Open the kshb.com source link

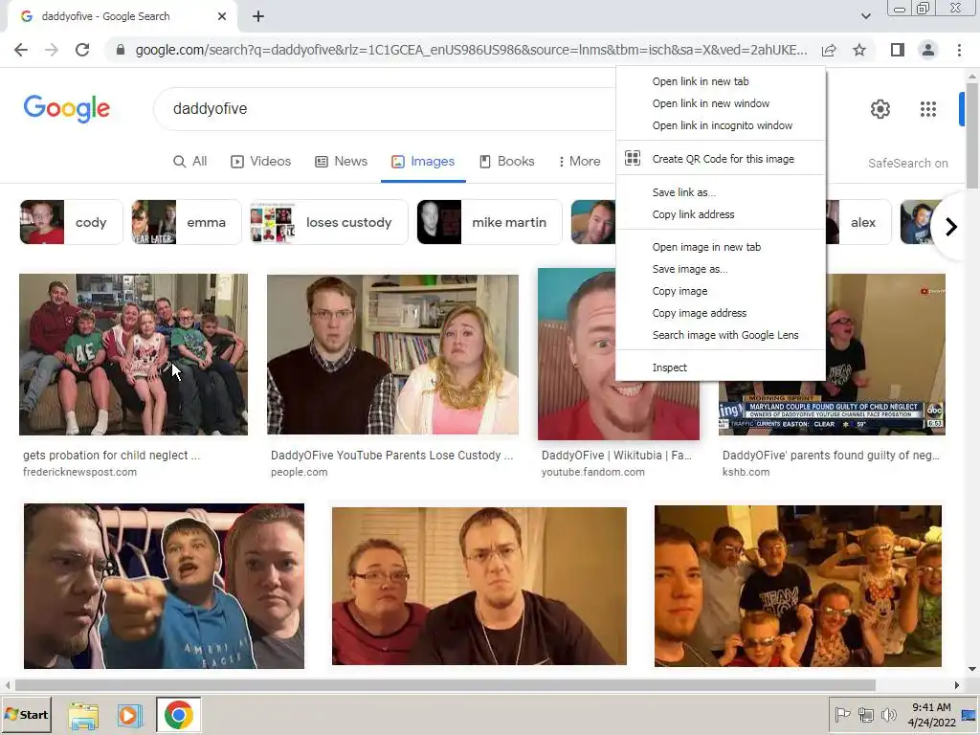click(x=746, y=472)
